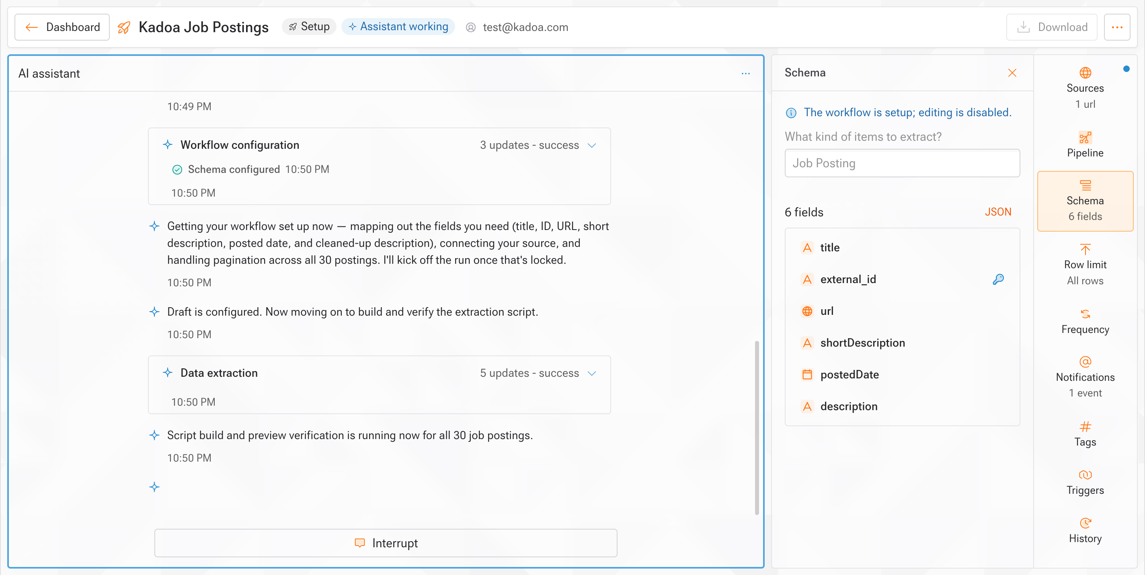Open the Pipeline tab
Image resolution: width=1145 pixels, height=575 pixels.
(x=1085, y=144)
